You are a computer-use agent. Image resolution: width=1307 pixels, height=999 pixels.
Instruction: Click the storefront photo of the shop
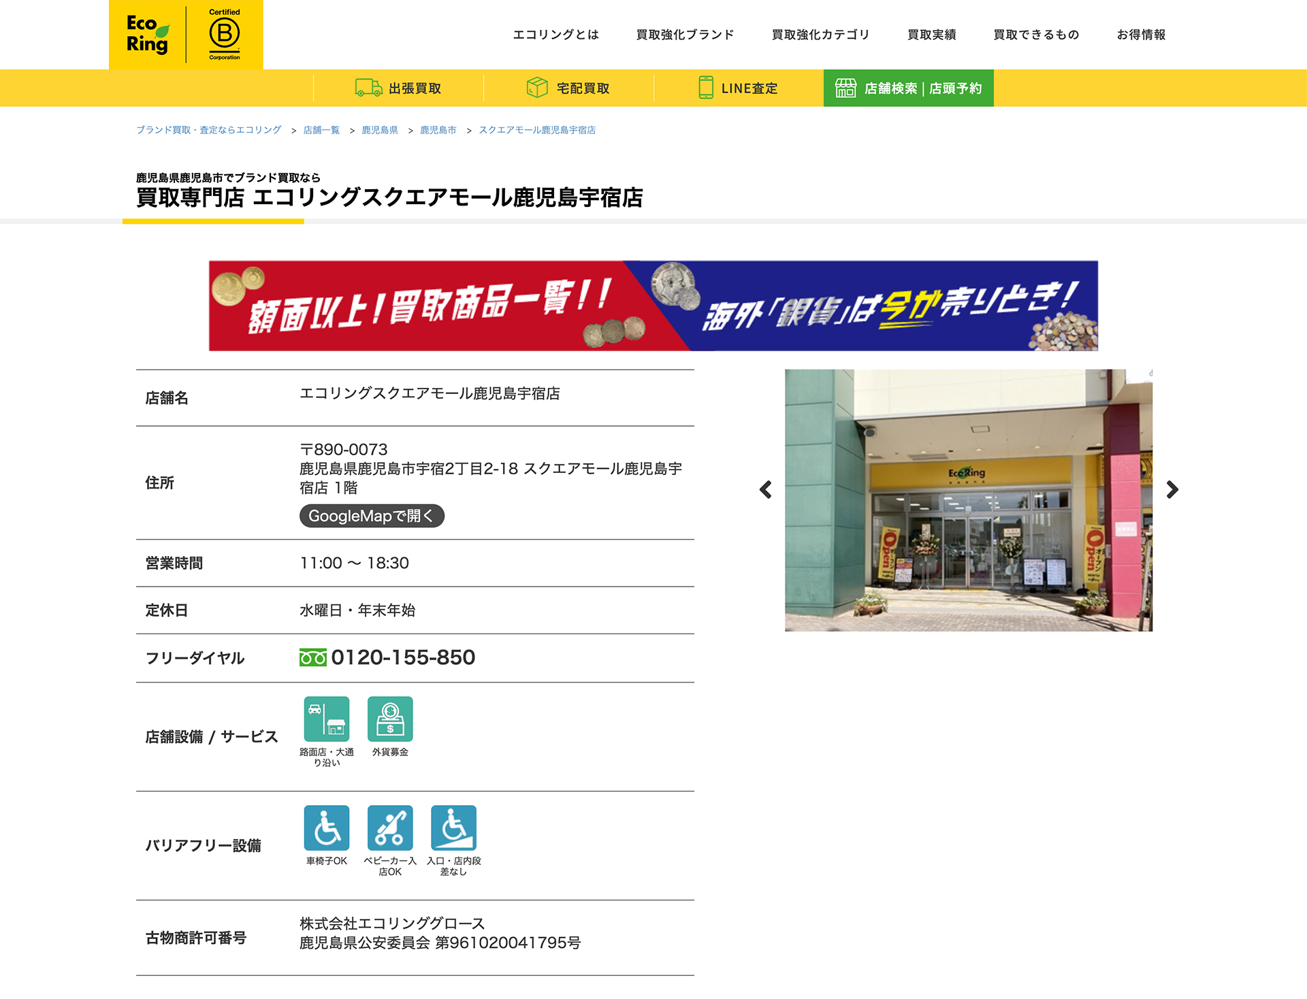(x=969, y=500)
